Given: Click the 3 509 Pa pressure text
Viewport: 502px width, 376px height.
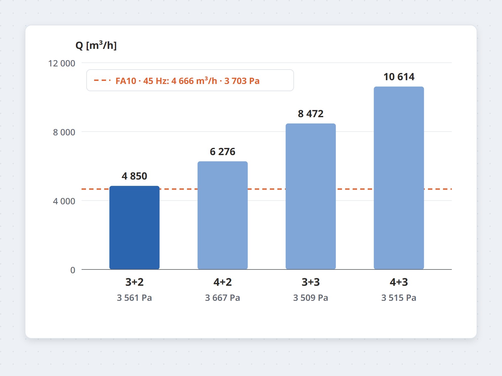Looking at the screenshot, I should coord(311,298).
